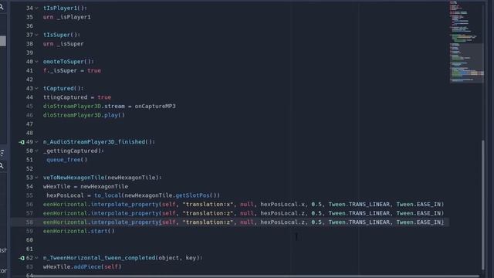Collapse the fold arrow beside line 37
The height and width of the screenshot is (278, 494).
(36, 35)
